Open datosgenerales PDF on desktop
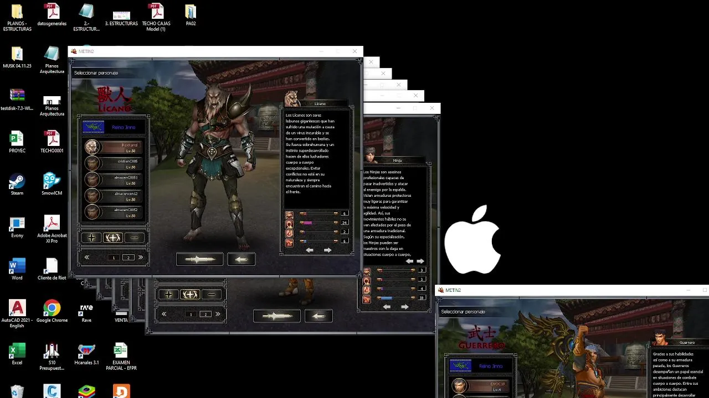Screen dimensions: 709x398 pos(52,15)
